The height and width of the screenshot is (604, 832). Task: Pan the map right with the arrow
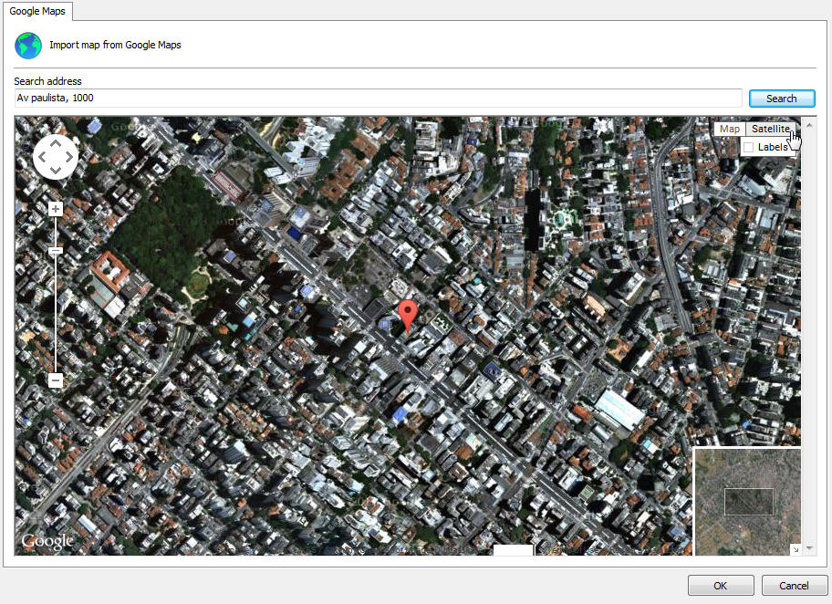click(69, 157)
